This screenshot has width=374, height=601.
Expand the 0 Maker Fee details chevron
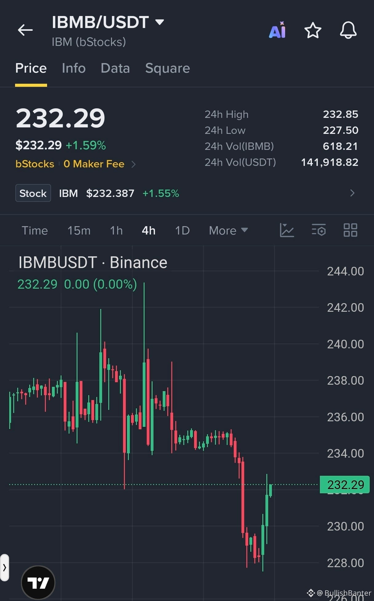(133, 164)
